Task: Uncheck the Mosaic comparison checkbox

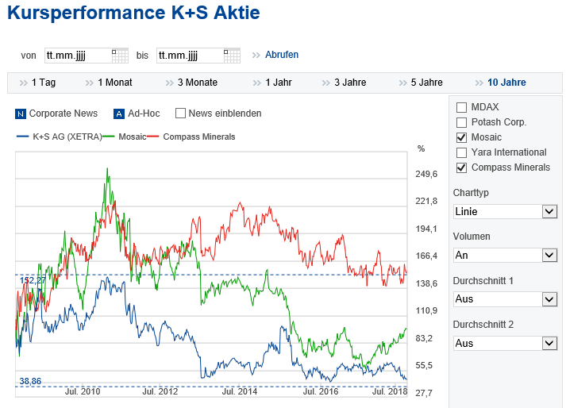Action: pos(461,137)
